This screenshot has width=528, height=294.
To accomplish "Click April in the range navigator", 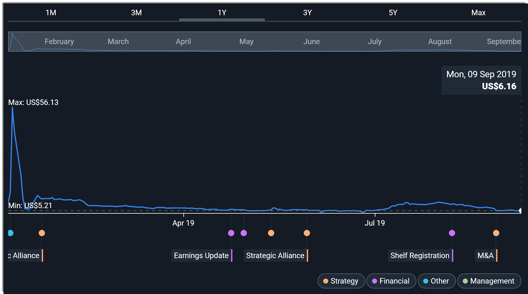I will point(183,42).
